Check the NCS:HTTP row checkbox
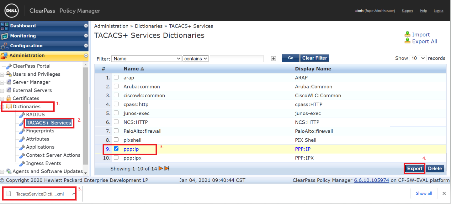The width and height of the screenshot is (451, 204). (116, 122)
